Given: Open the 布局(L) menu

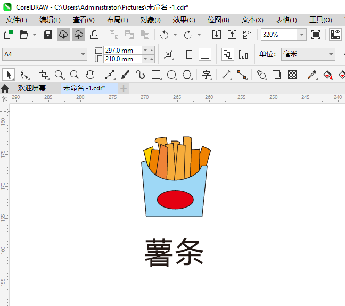Looking at the screenshot, I should click(x=117, y=20).
